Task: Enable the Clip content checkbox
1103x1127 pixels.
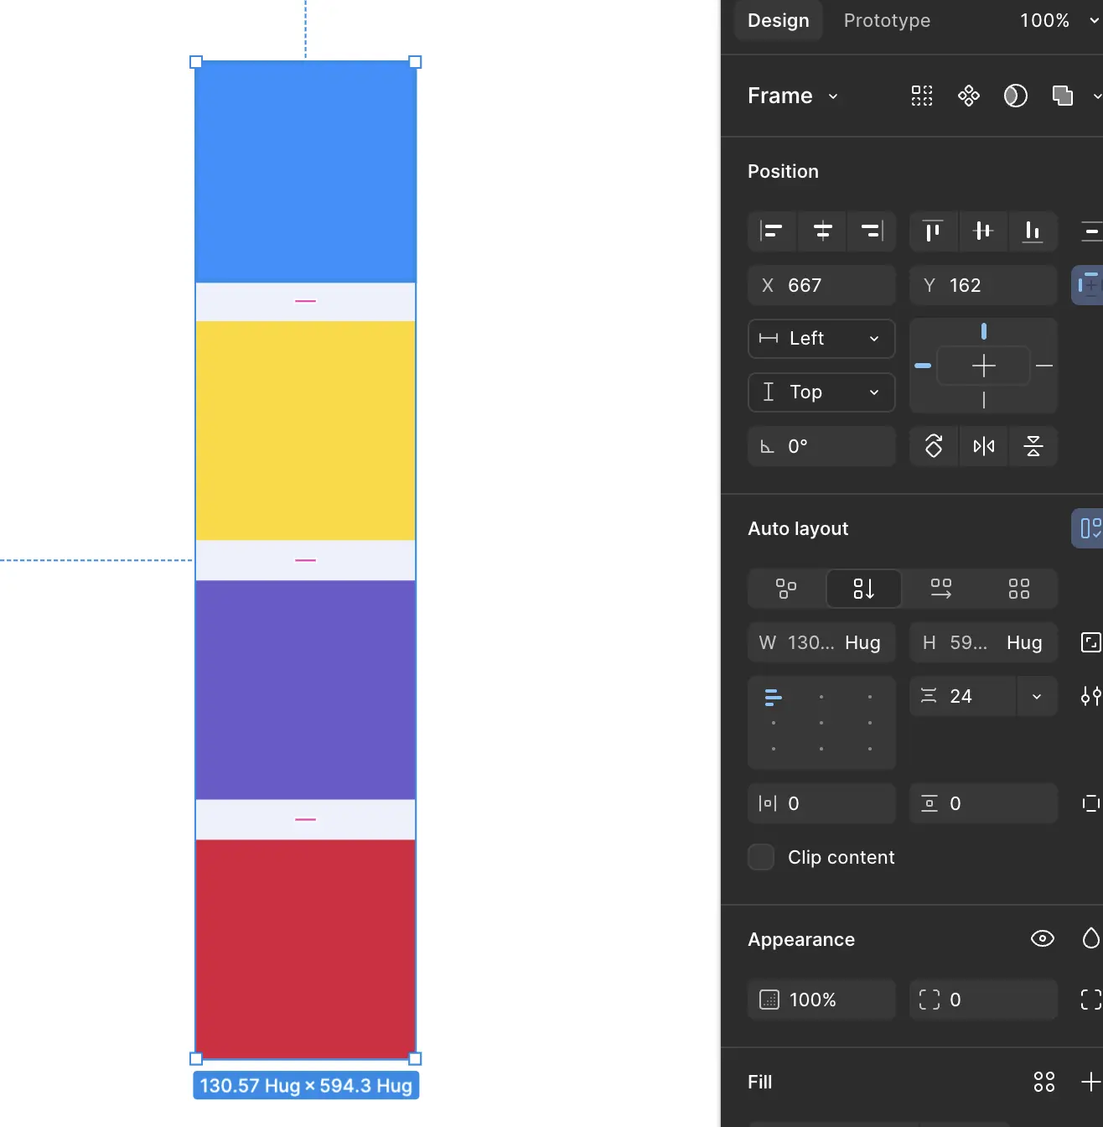Action: pyautogui.click(x=761, y=857)
